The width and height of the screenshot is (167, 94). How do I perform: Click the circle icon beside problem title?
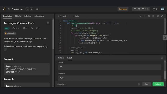pos(48,23)
